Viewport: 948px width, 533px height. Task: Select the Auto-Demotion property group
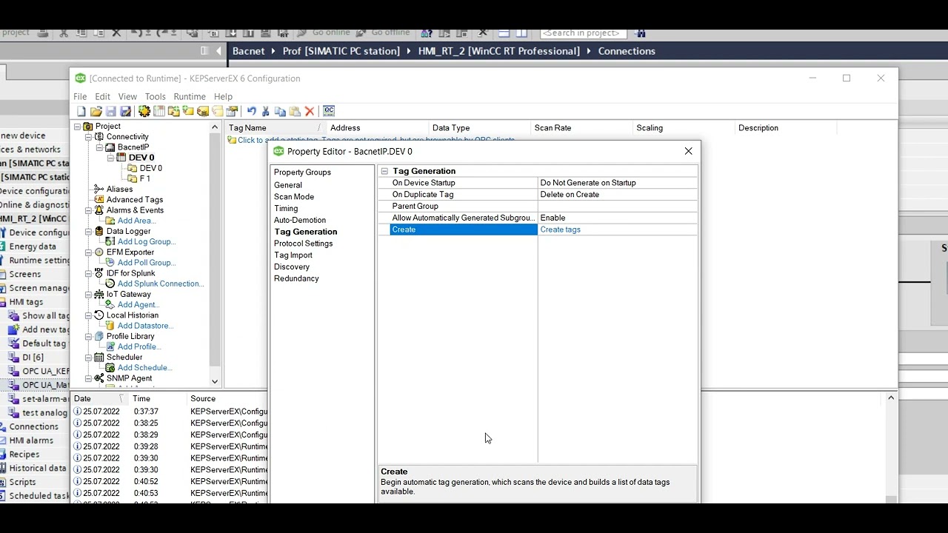point(300,221)
